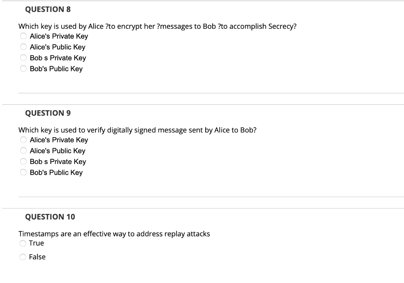Select False for Question 10
Screen dimensions: 404x283
[x=23, y=257]
